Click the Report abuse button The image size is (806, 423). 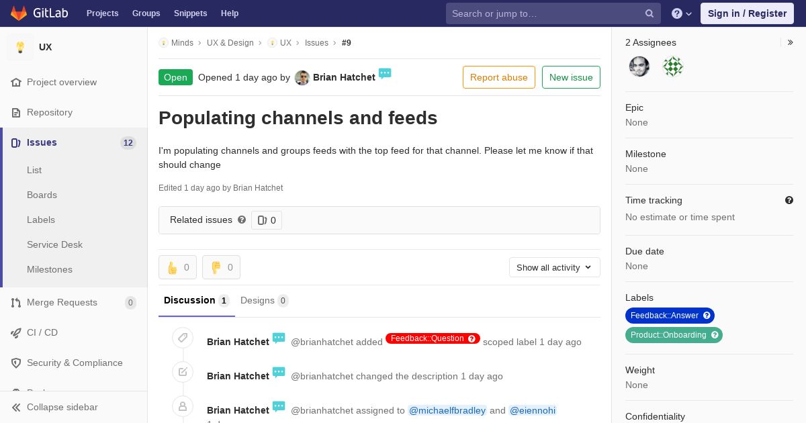[499, 77]
